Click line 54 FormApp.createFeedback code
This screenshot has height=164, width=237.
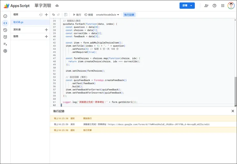click(96, 80)
